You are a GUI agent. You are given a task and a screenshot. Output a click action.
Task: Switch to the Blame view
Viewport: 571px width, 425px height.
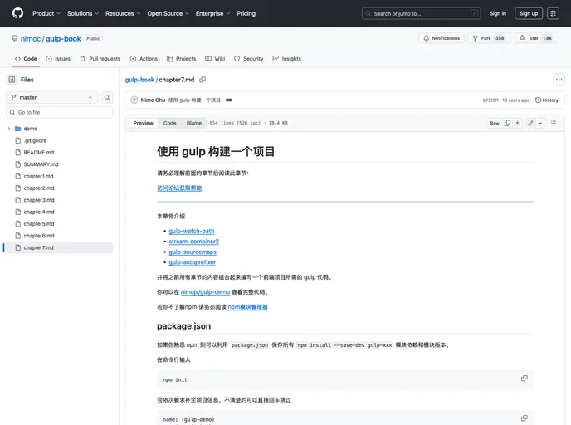pyautogui.click(x=194, y=123)
